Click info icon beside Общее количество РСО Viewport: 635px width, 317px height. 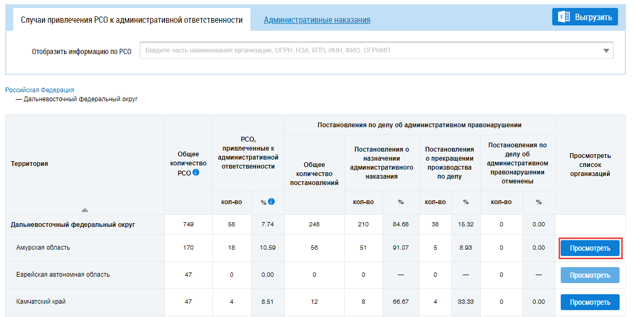196,173
